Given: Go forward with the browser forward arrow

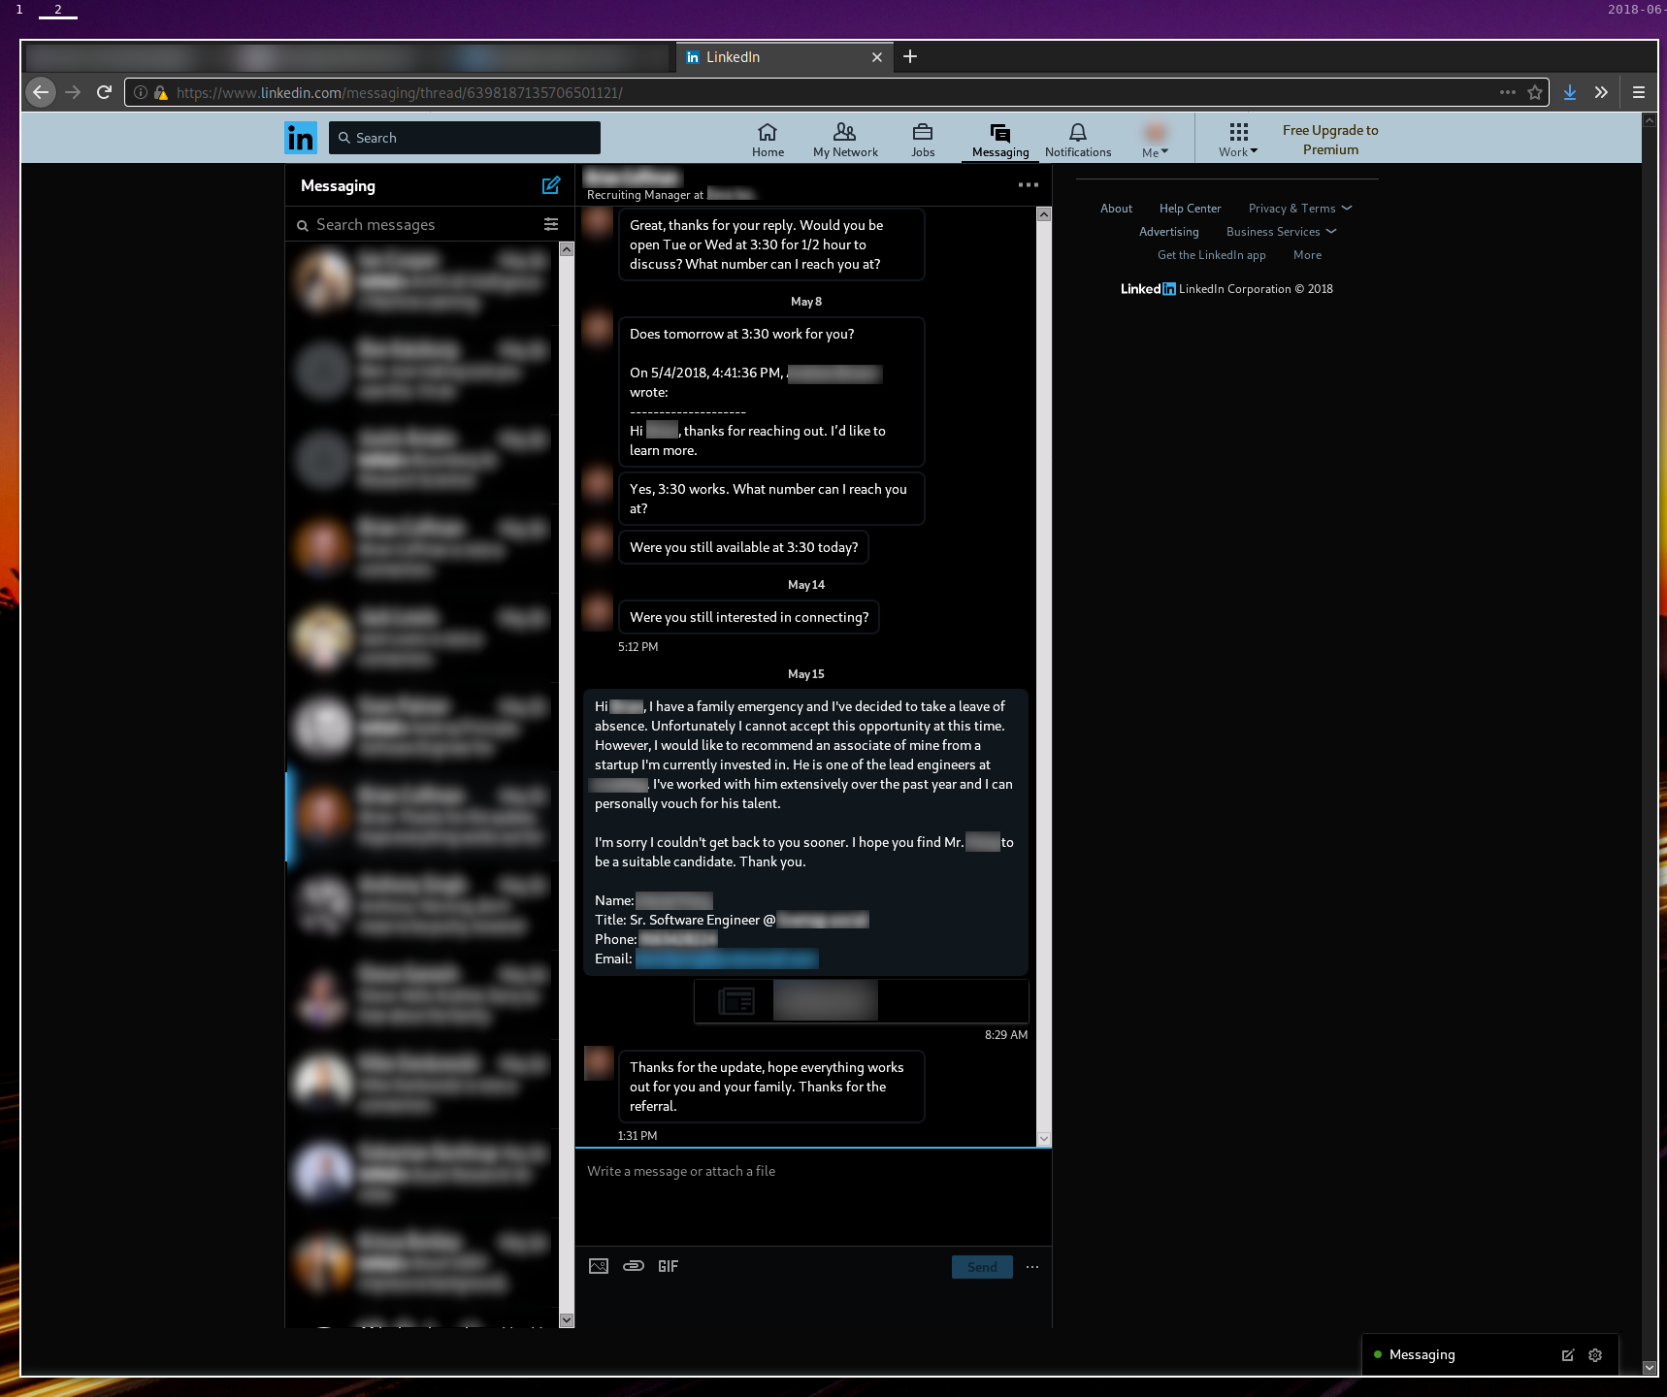Looking at the screenshot, I should pyautogui.click(x=73, y=92).
